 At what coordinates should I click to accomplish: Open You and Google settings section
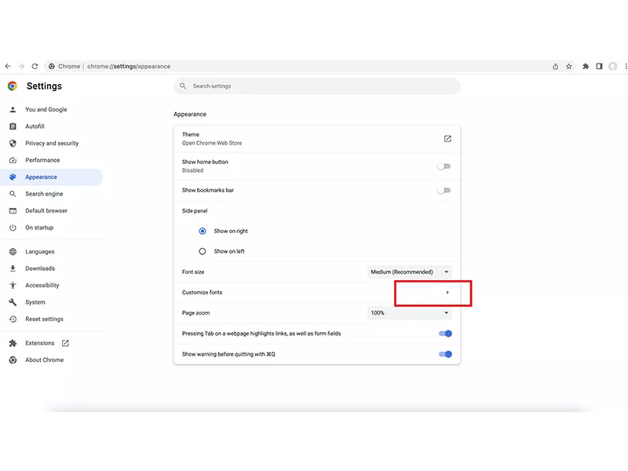46,109
